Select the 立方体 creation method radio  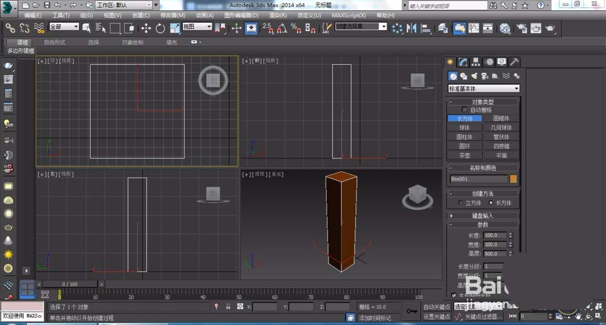pos(461,203)
